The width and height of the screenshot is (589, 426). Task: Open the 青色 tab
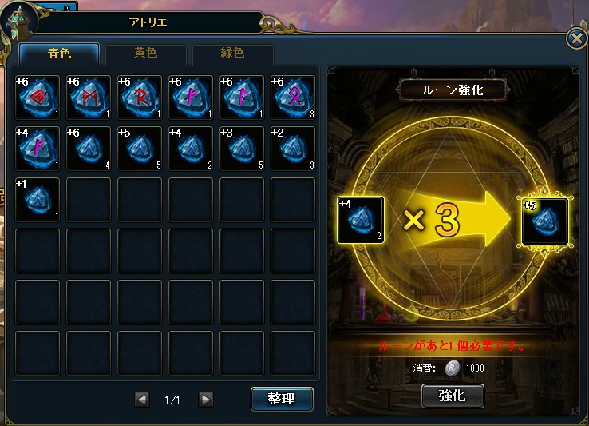pos(59,54)
